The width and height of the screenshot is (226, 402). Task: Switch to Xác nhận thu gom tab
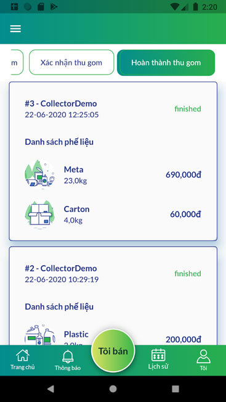pyautogui.click(x=71, y=62)
